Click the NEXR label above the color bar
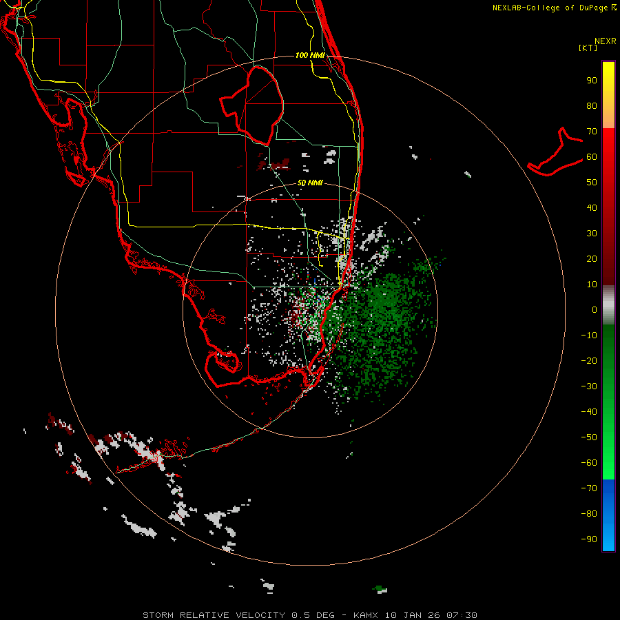620x620 pixels. click(606, 41)
